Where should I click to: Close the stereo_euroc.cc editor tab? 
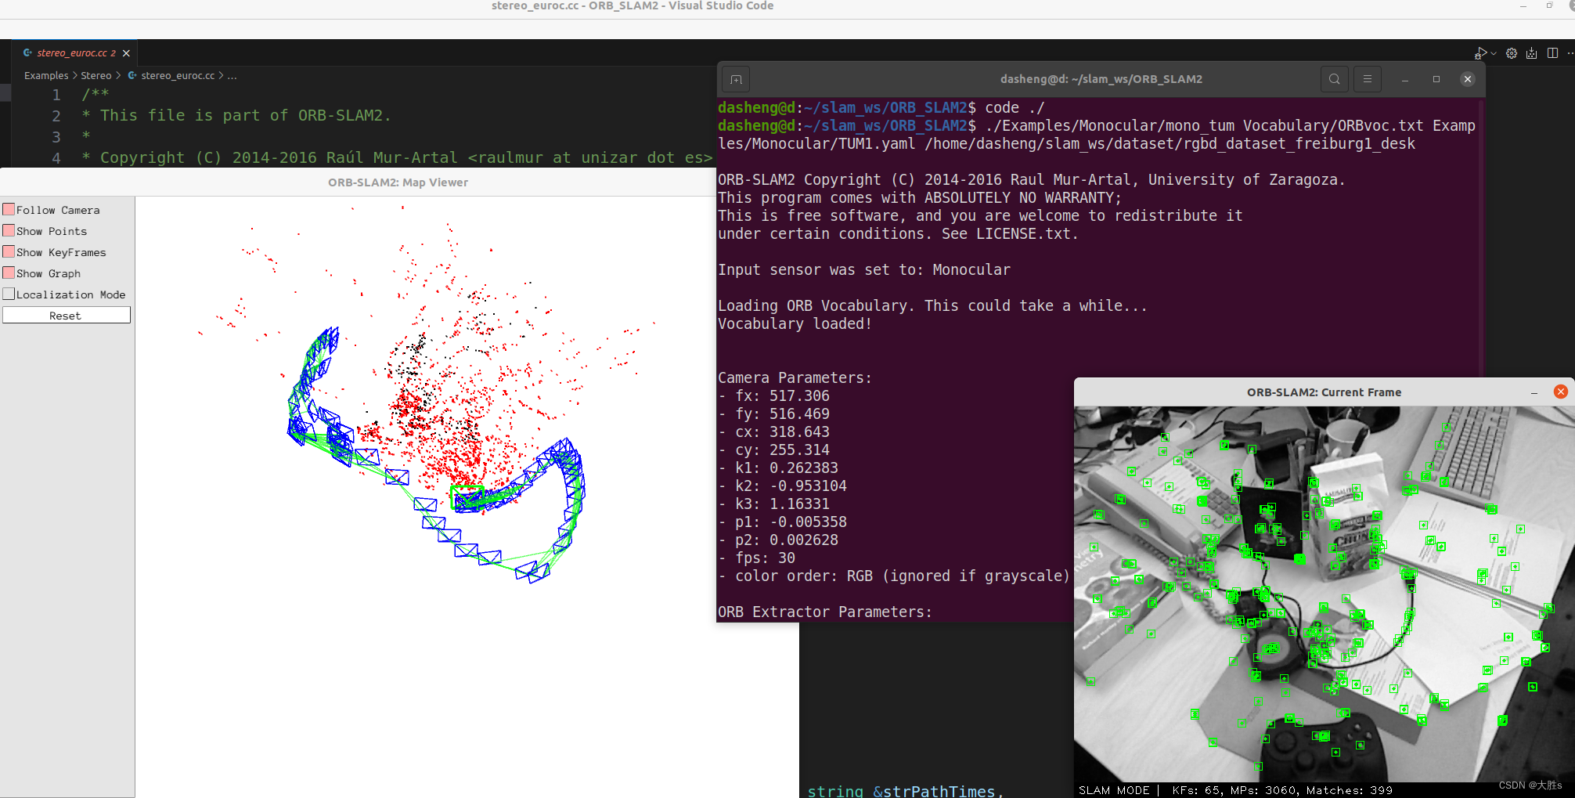(x=126, y=53)
